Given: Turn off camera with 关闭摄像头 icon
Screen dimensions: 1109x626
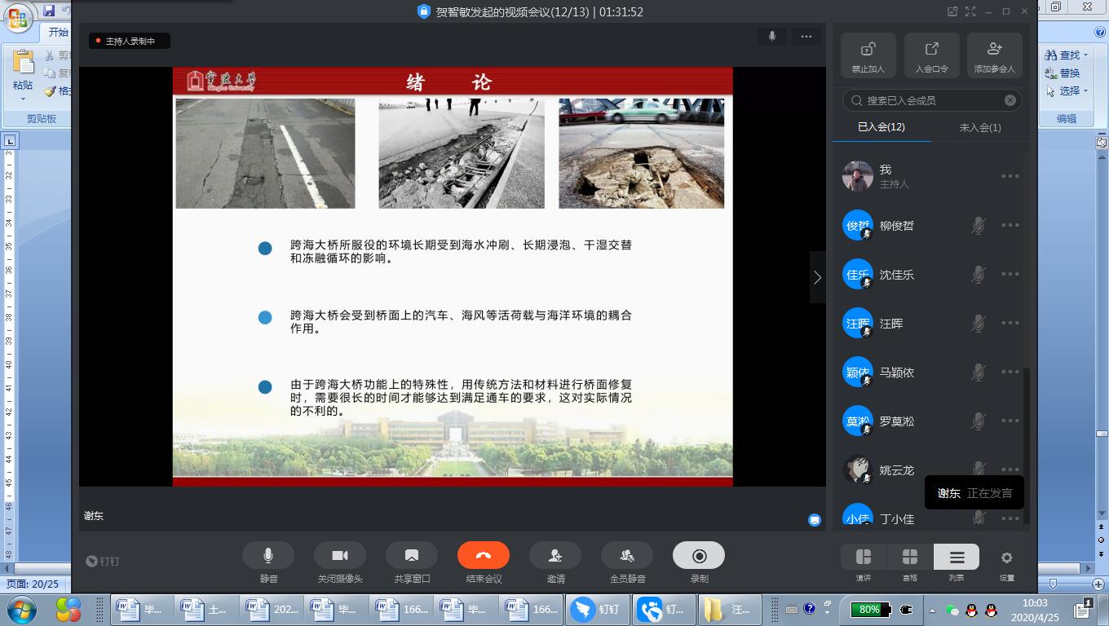Looking at the screenshot, I should tap(340, 556).
